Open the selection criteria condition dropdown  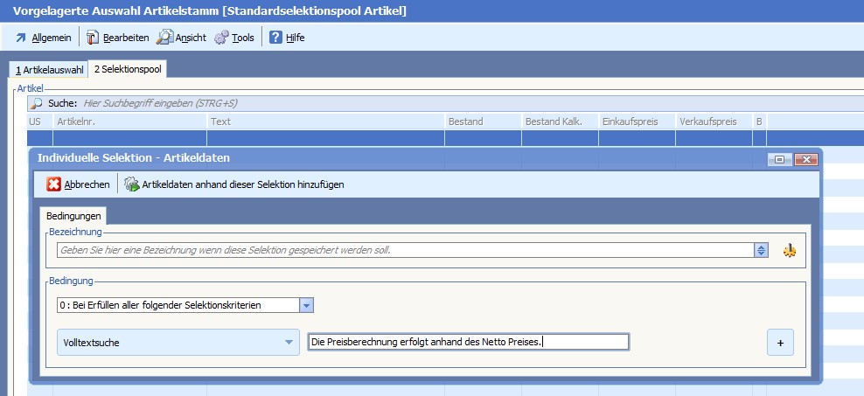pos(306,305)
